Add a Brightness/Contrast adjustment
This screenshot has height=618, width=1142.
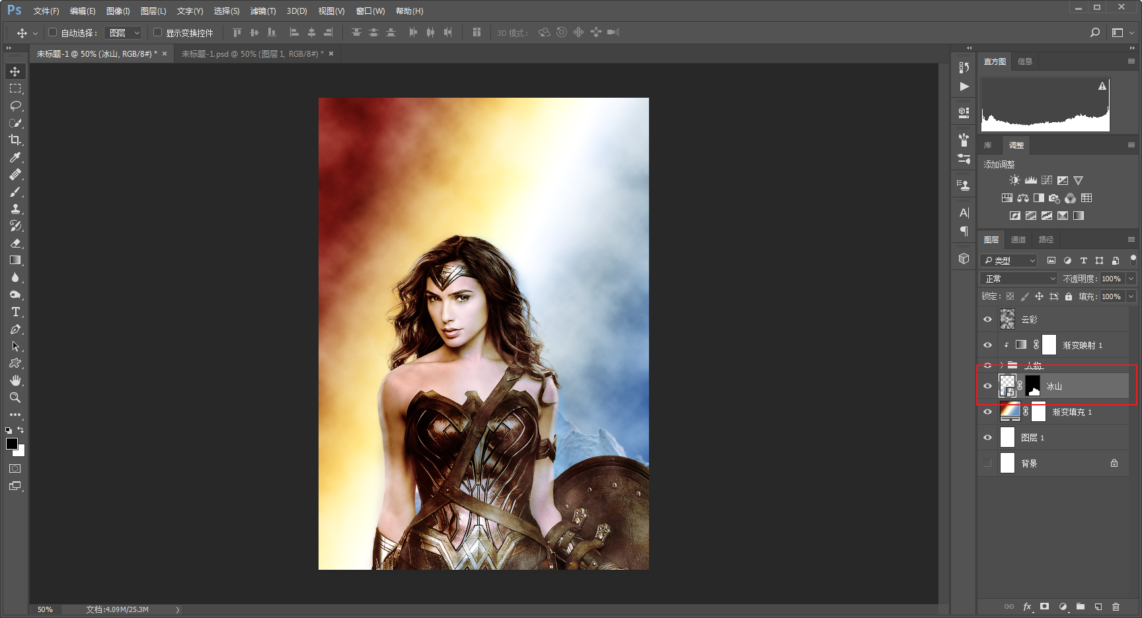pyautogui.click(x=1014, y=180)
